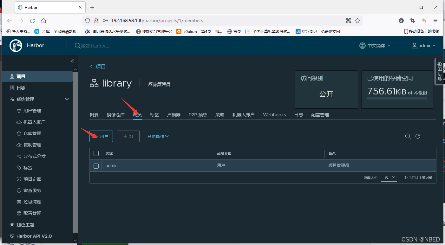Open 项目 in the sidebar
This screenshot has width=445, height=245.
coord(37,76)
